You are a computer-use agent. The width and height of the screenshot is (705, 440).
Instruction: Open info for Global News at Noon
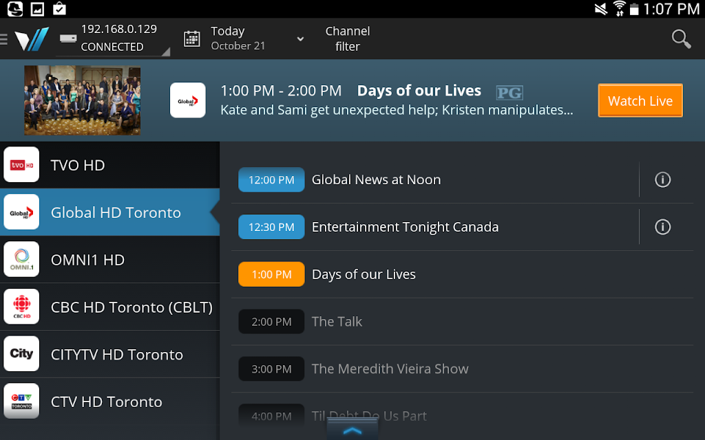(x=662, y=180)
